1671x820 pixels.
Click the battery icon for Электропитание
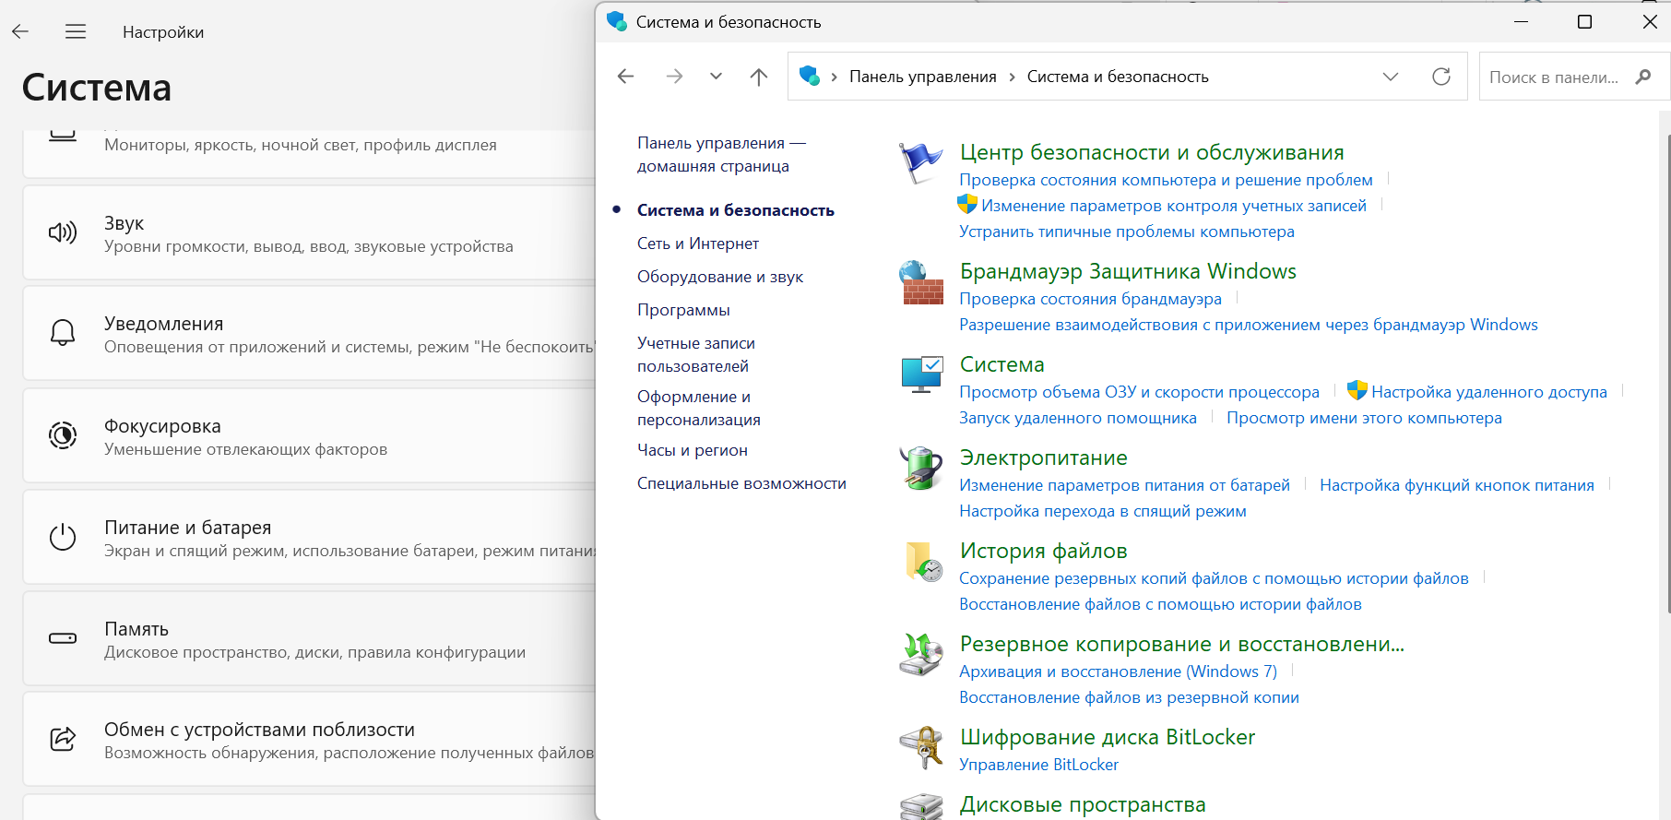920,468
